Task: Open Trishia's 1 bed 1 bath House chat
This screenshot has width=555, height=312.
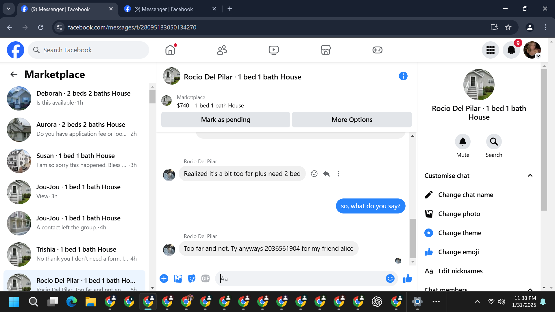Action: point(75,254)
